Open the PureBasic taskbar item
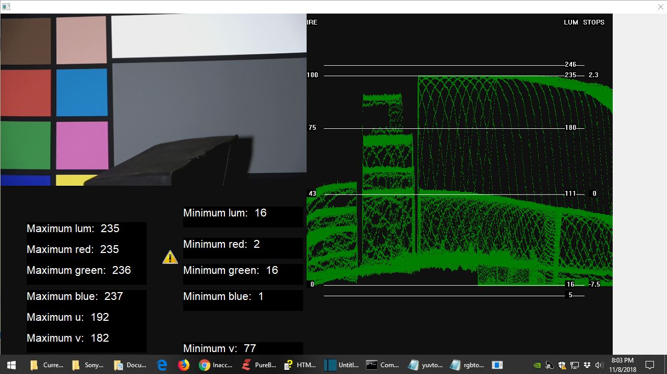 [259, 365]
